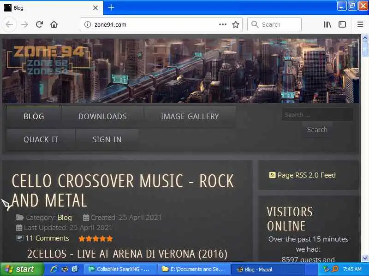Open the Page RSS 2.0 Feed link
The height and width of the screenshot is (276, 369).
[x=306, y=175]
